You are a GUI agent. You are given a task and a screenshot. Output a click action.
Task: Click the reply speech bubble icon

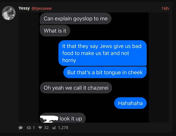pos(21,128)
